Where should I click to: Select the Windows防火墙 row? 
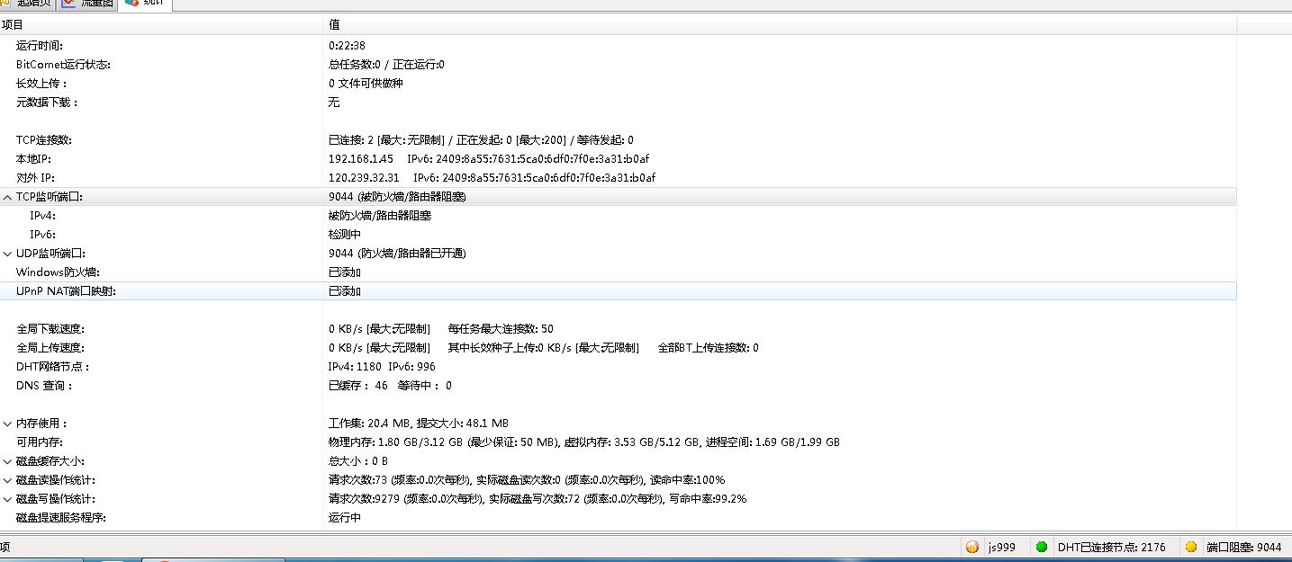pos(58,272)
